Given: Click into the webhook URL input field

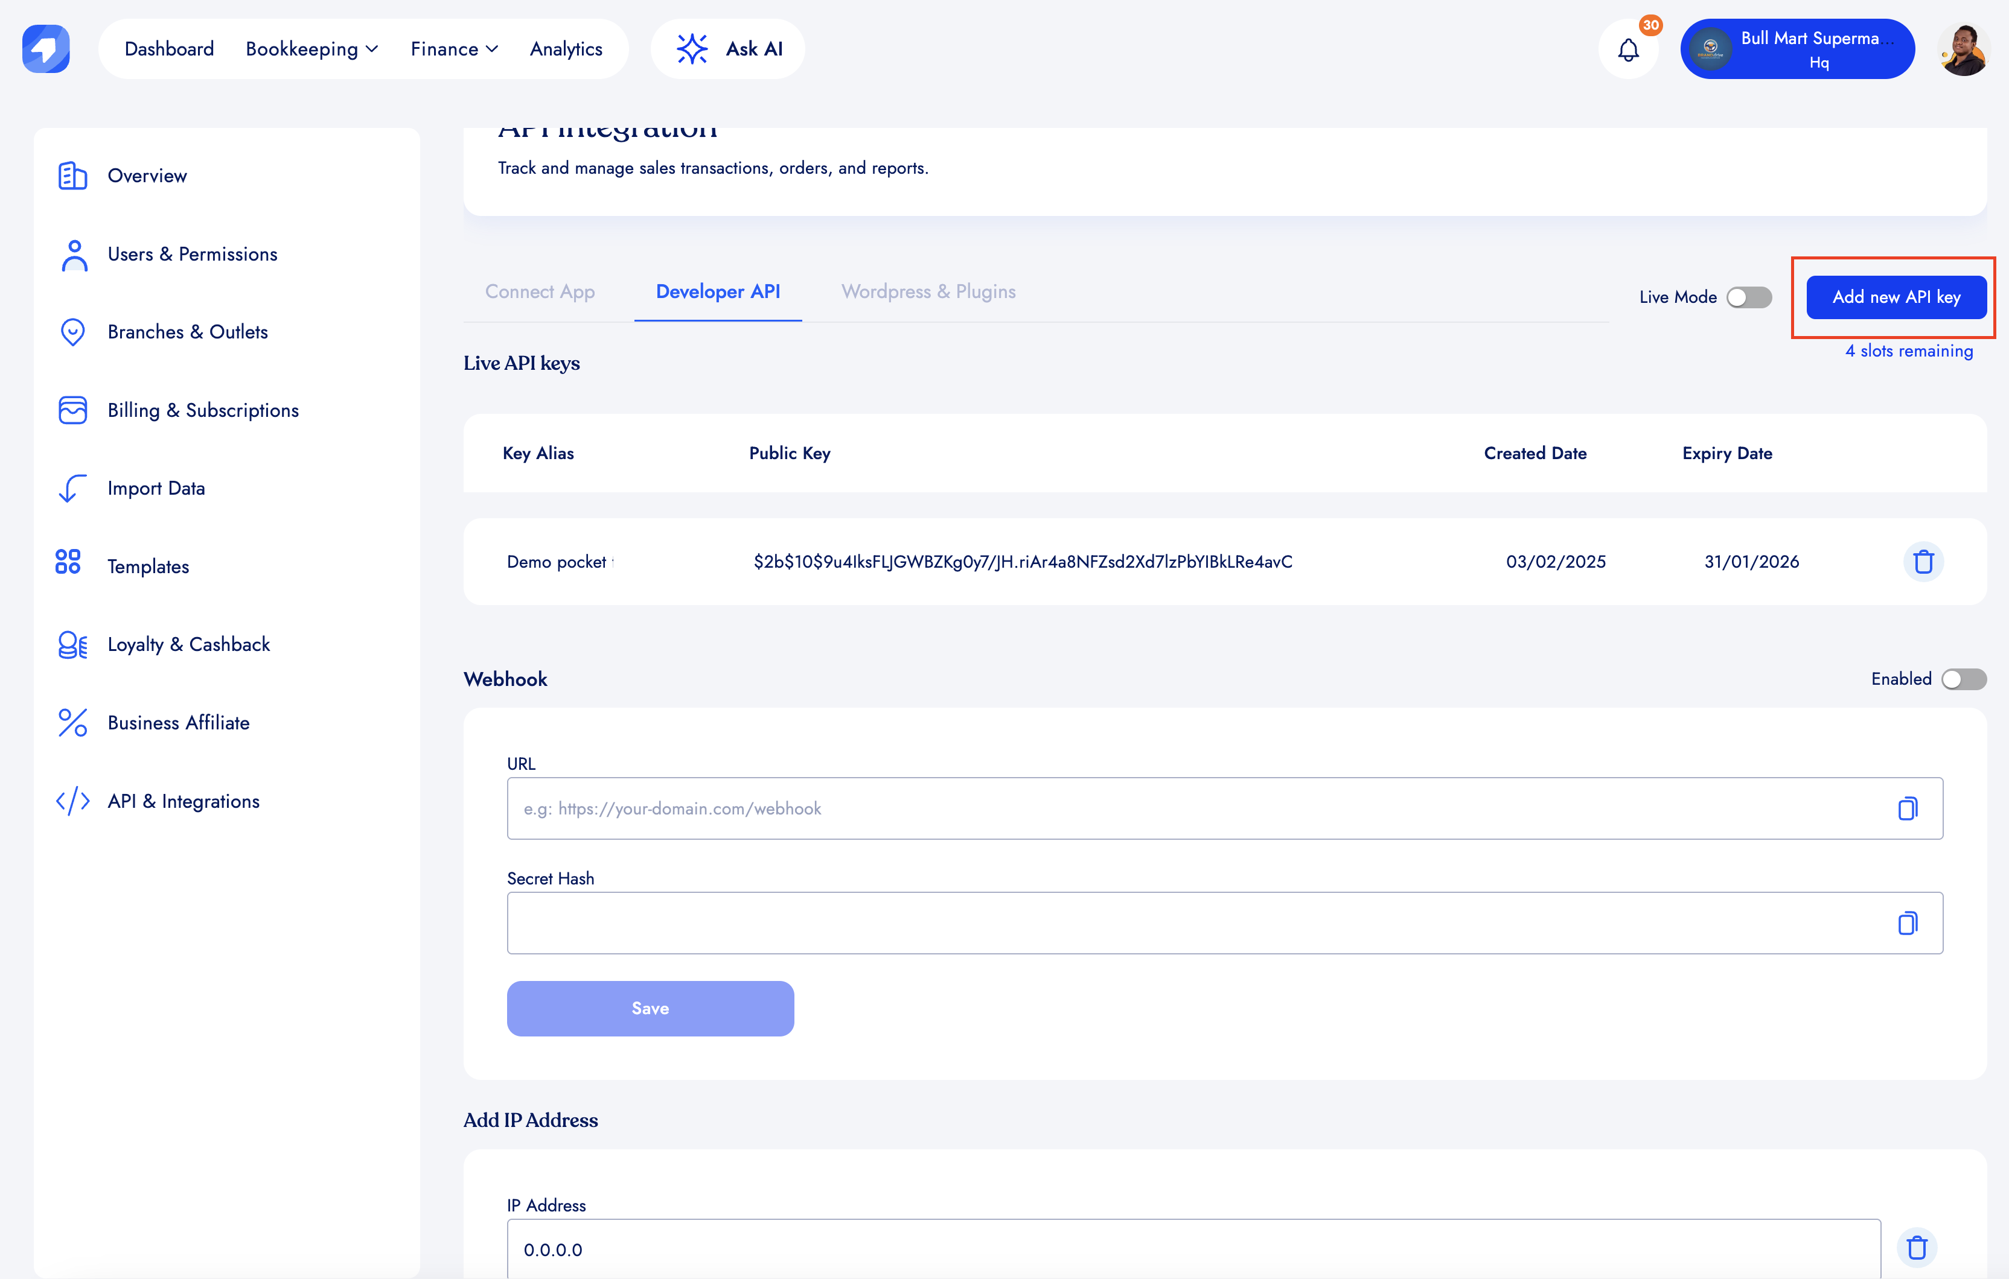Looking at the screenshot, I should pos(1168,809).
